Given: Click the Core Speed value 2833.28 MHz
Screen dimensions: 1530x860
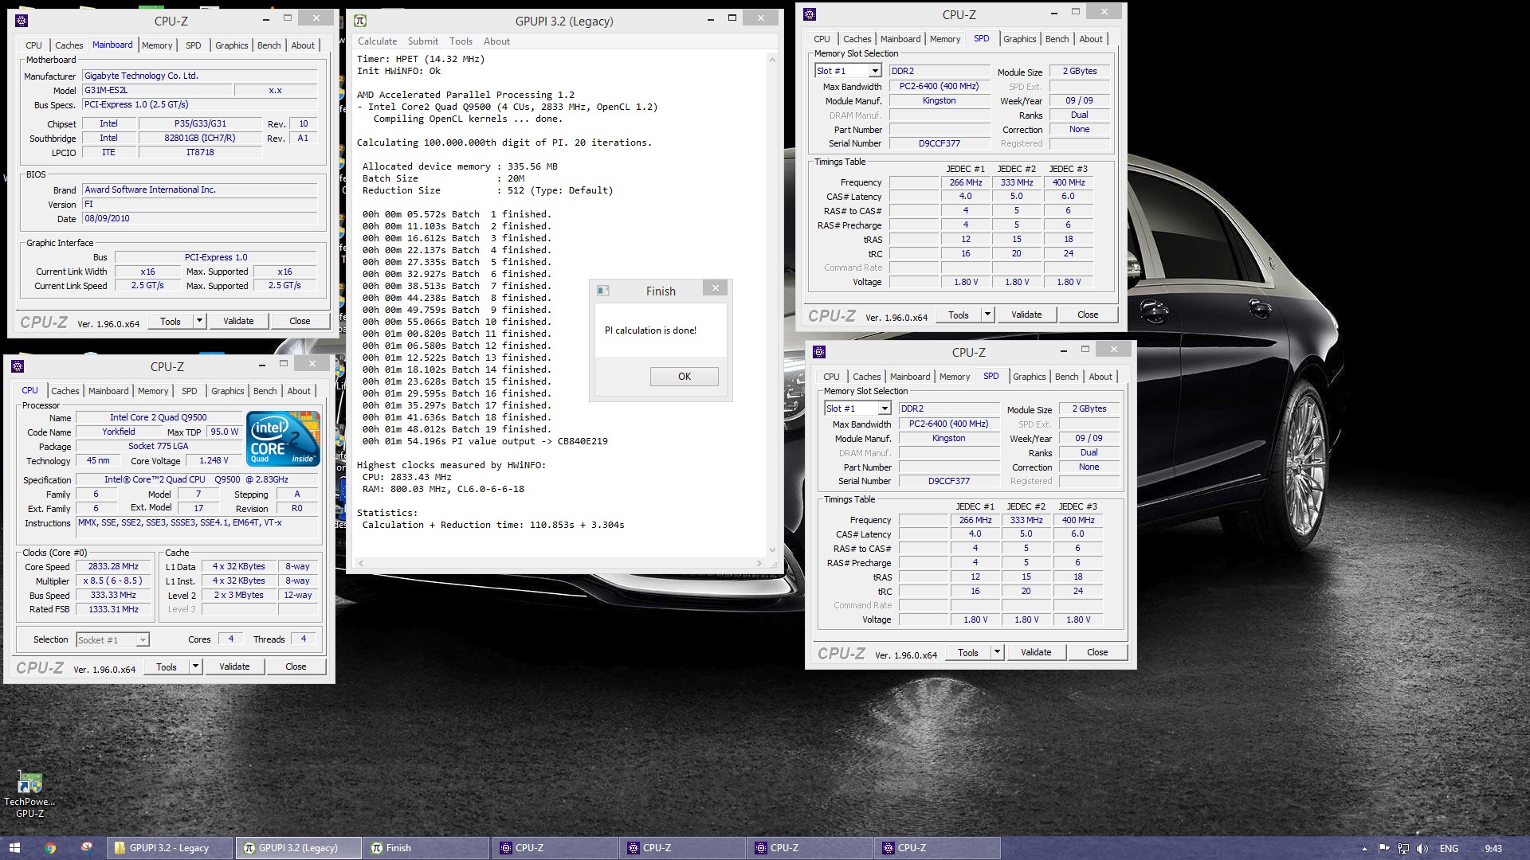Looking at the screenshot, I should [113, 566].
